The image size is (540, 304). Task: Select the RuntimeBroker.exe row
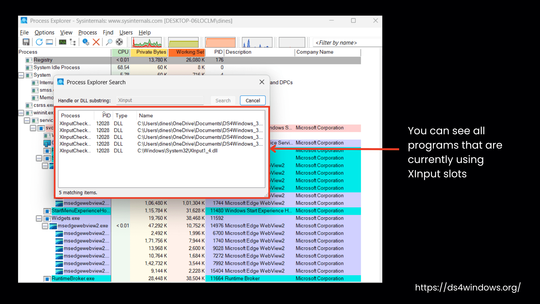pyautogui.click(x=190, y=279)
